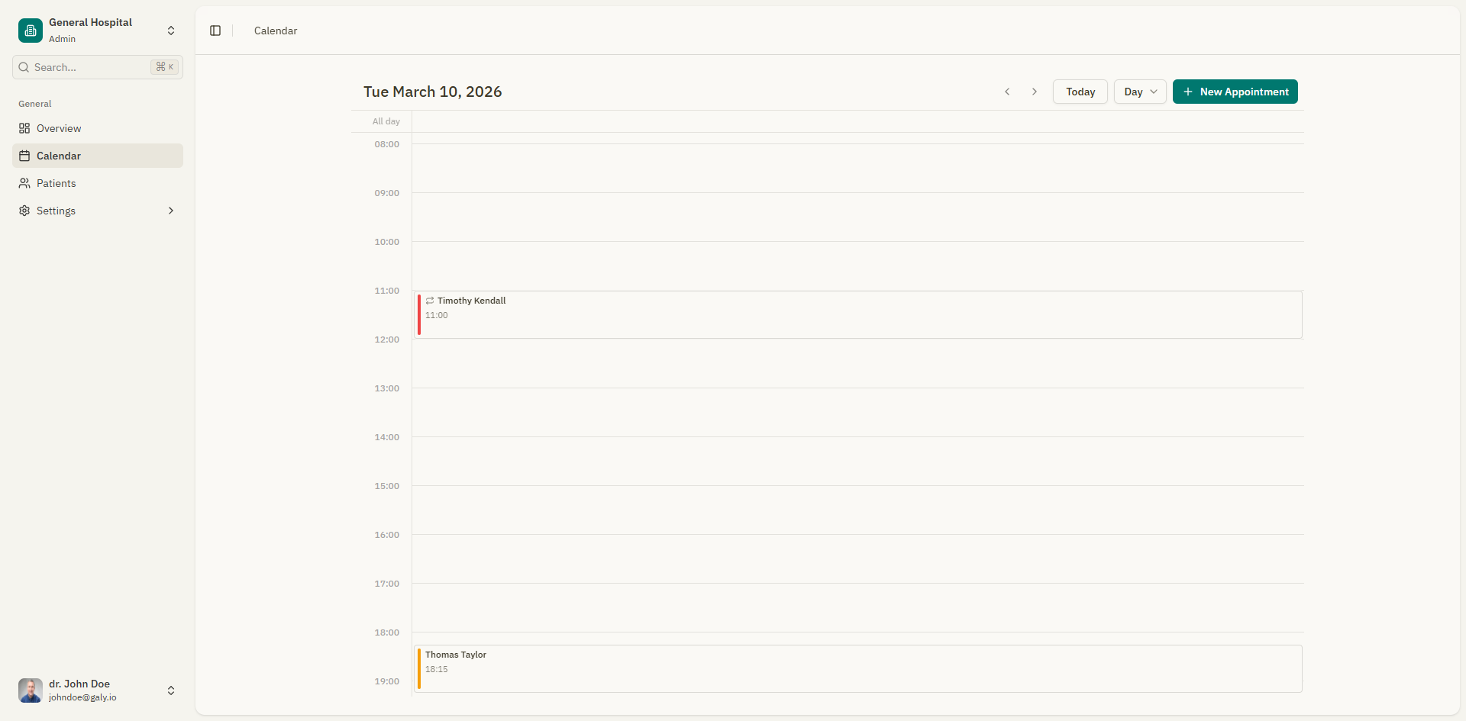Click the General Hospital logo icon
This screenshot has height=721, width=1466.
[x=30, y=31]
